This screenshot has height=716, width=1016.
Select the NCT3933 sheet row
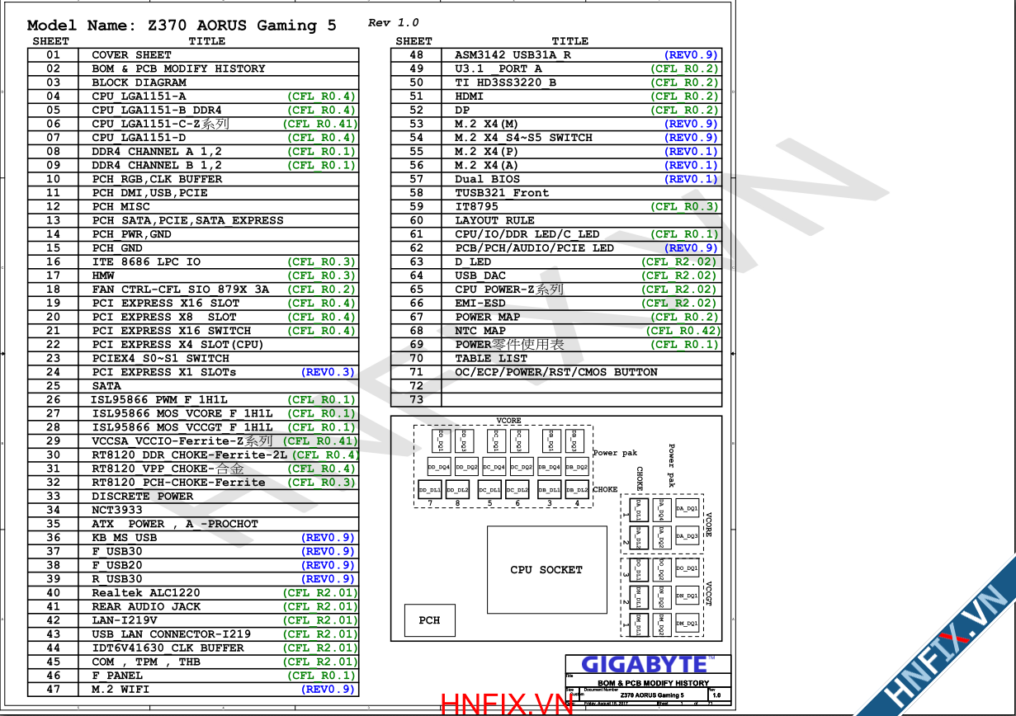click(116, 511)
